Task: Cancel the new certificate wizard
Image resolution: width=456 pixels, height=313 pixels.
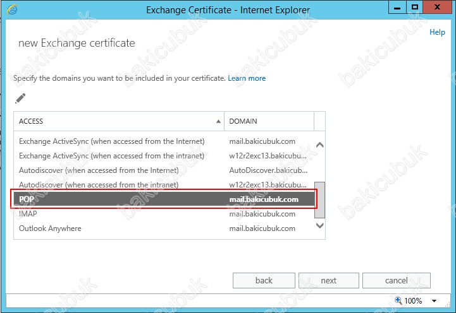Action: (397, 280)
